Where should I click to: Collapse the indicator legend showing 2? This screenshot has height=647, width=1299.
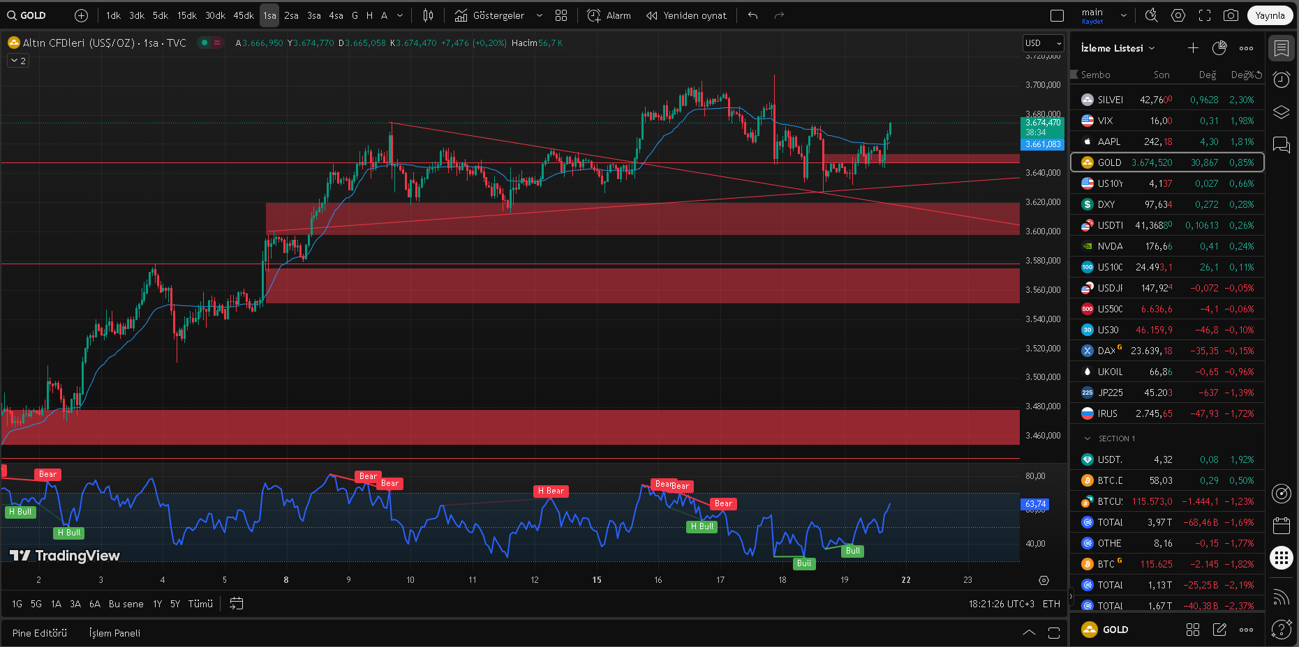click(x=18, y=61)
